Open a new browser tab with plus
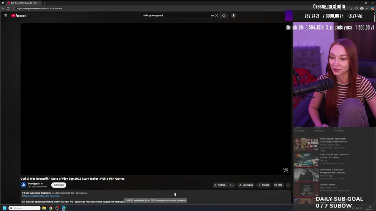This screenshot has width=376, height=211. click(x=44, y=3)
